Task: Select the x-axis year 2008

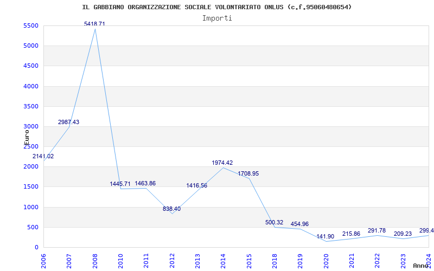Action: tap(94, 261)
